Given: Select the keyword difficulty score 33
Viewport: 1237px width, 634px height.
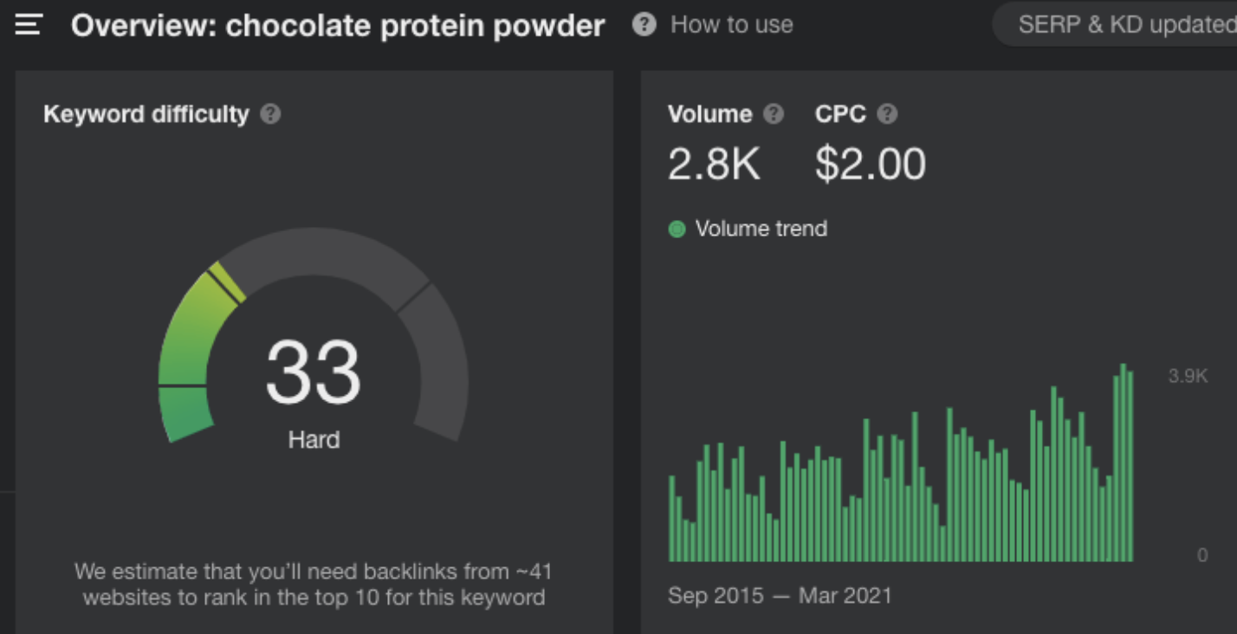Looking at the screenshot, I should (313, 372).
